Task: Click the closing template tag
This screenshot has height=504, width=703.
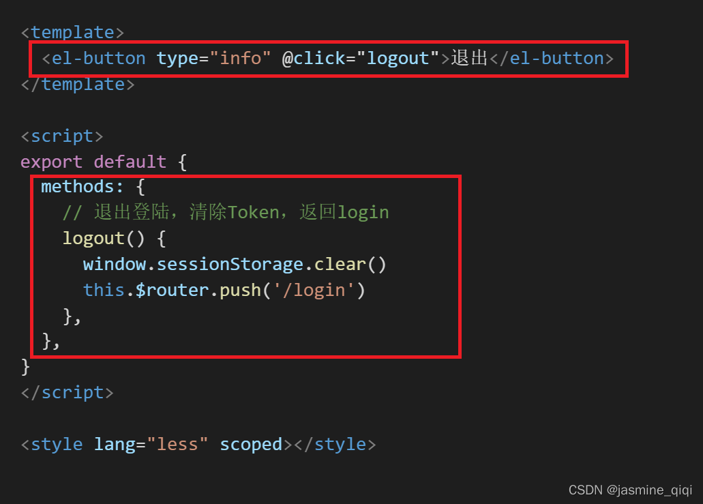Action: pos(78,85)
